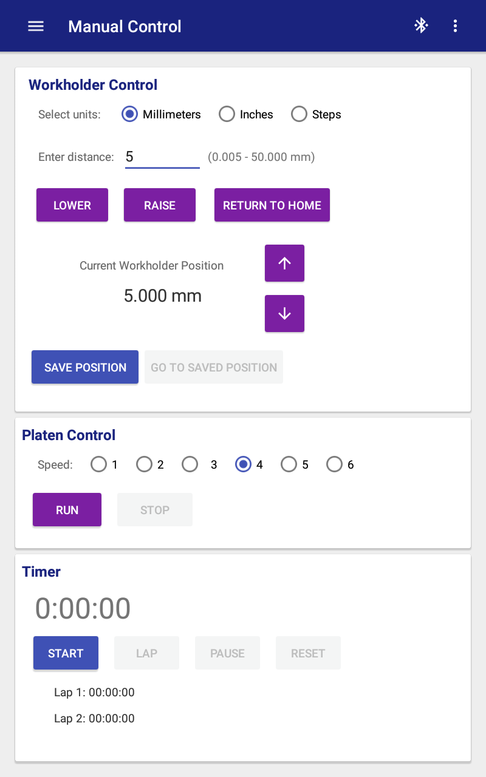Click the RAISE button
The height and width of the screenshot is (777, 486).
[x=160, y=205]
